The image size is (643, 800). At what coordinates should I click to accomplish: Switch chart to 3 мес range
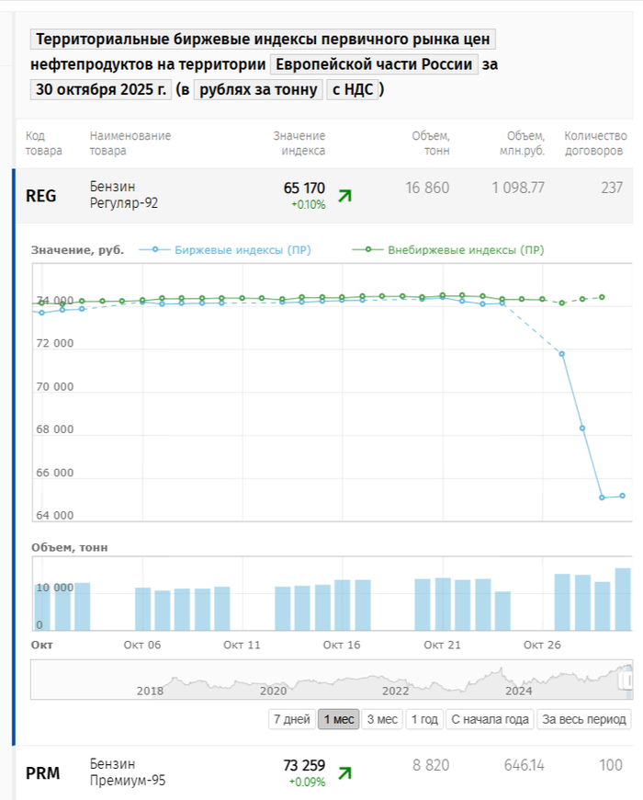(382, 719)
